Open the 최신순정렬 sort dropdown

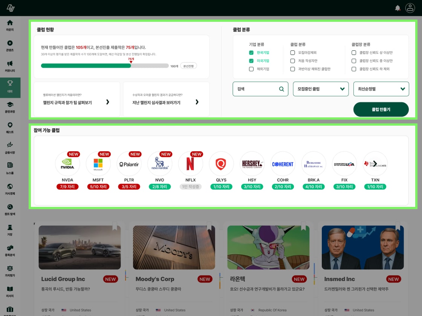[x=381, y=89]
